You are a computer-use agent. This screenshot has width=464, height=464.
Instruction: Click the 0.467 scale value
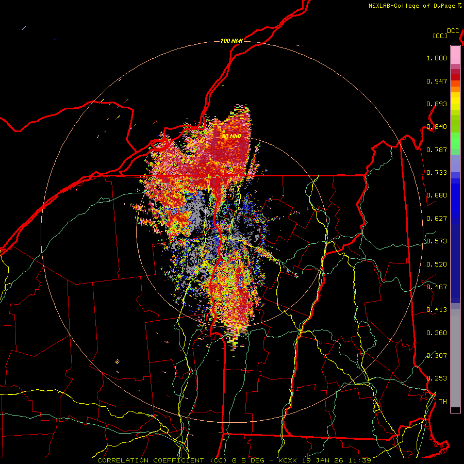[437, 287]
